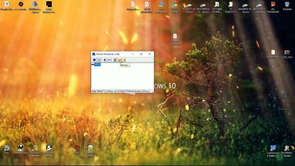Click the DirectX Windower title bar icon
The image size is (295, 166).
point(94,54)
